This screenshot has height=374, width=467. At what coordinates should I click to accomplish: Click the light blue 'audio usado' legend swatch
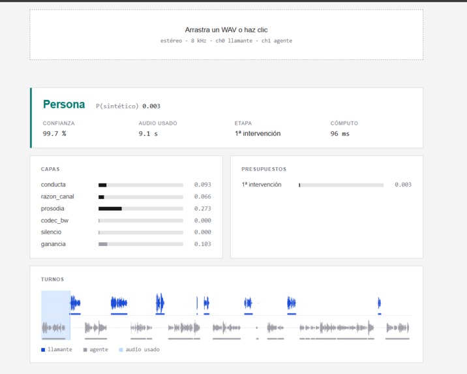click(121, 350)
